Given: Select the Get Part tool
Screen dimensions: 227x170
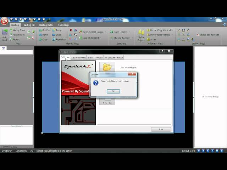Looking at the screenshot, I should coord(45,30).
